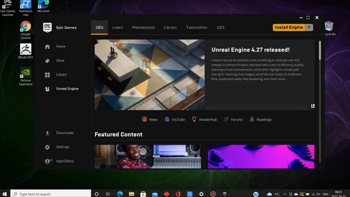Expand the Install Engine dropdown arrow

(309, 27)
